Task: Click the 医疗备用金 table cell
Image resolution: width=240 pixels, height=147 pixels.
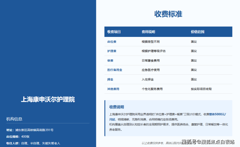Action: coord(114,70)
